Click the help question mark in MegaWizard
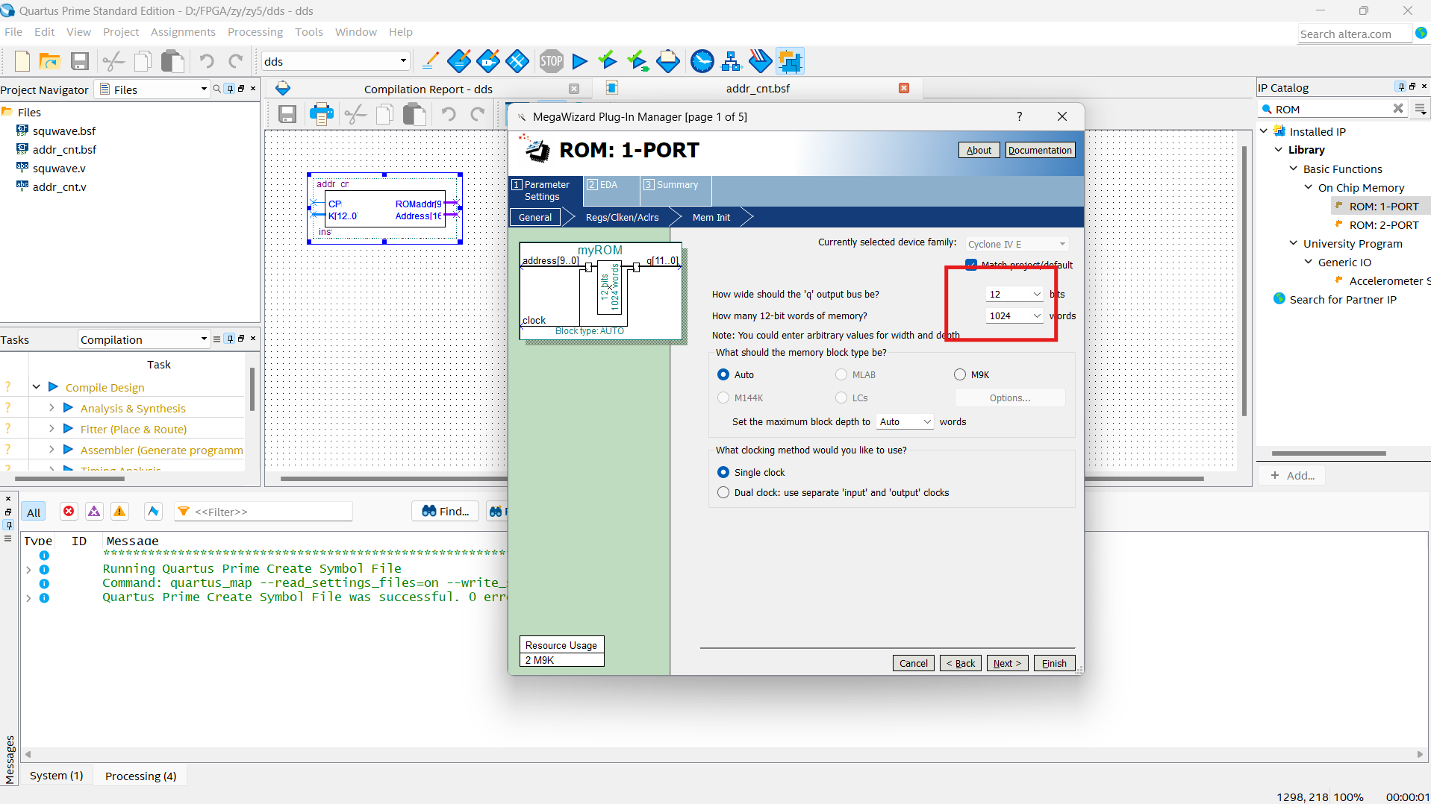 (x=1019, y=116)
